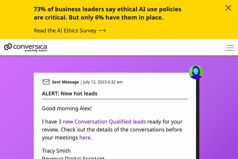Viewport: 238px width, 159px height.
Task: Select the Sent Message label
Action: click(x=65, y=82)
